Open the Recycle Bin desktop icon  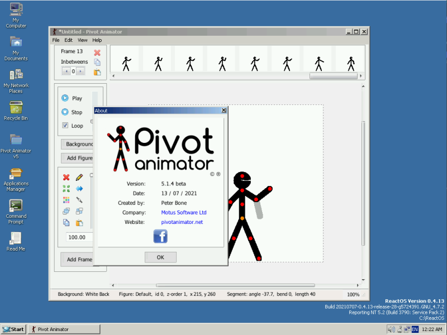pyautogui.click(x=16, y=111)
